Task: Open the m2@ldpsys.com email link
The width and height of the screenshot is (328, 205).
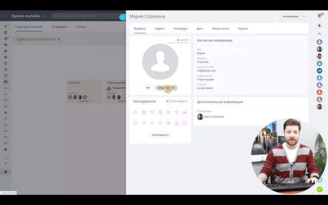Action: click(x=207, y=71)
